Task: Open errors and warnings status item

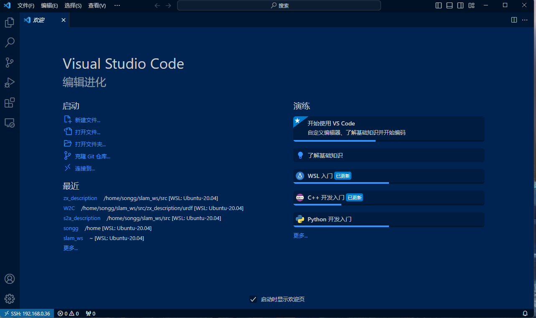Action: point(68,313)
